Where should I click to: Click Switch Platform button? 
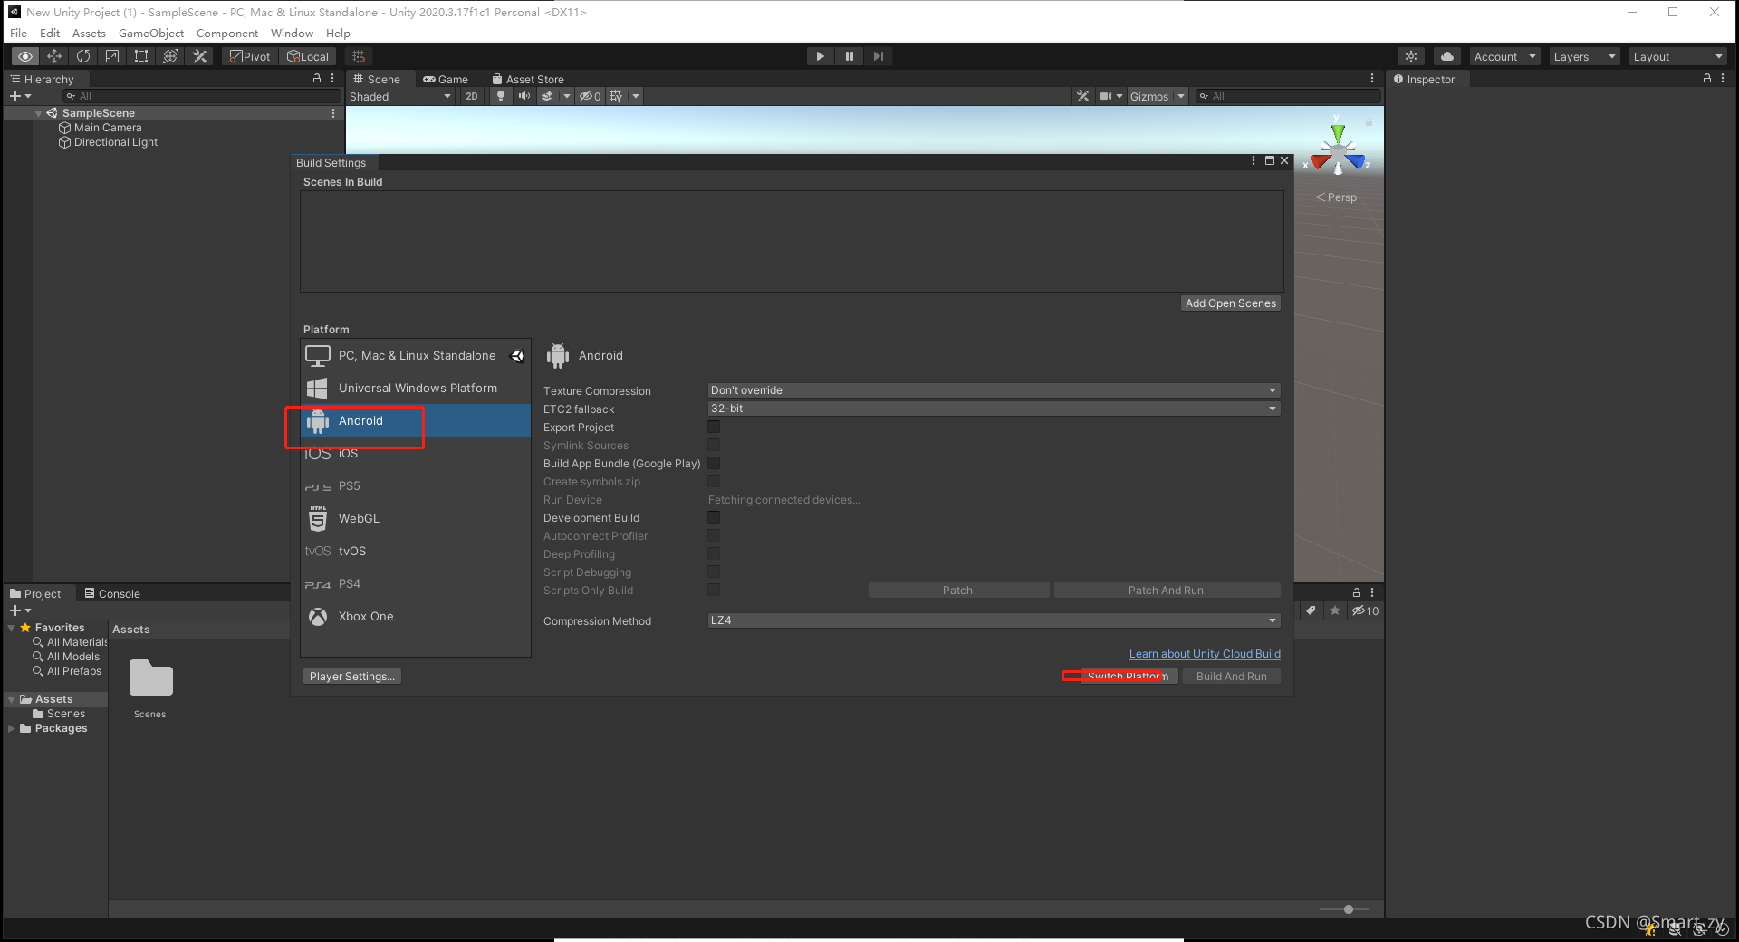coord(1129,677)
